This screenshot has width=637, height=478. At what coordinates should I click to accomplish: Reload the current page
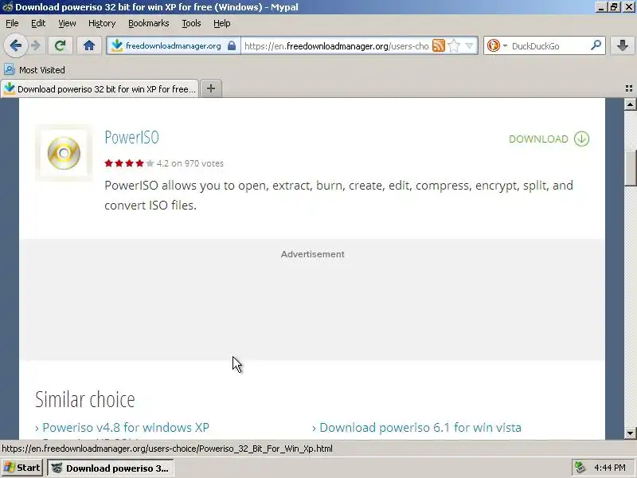coord(61,45)
